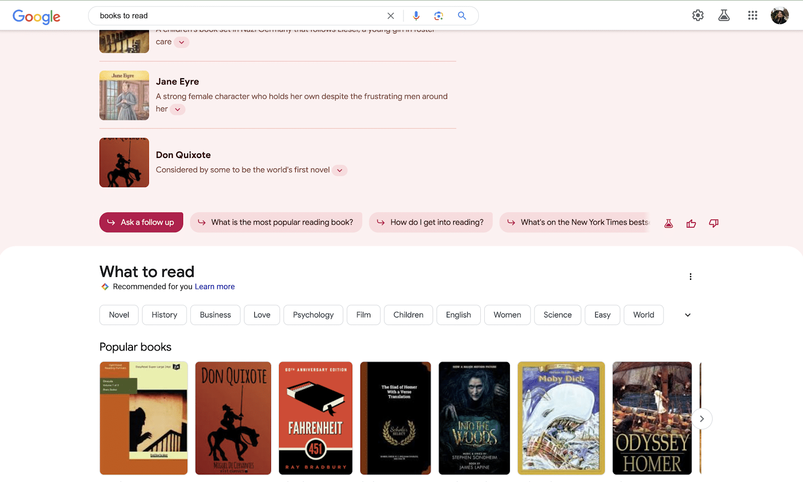Filter books by Love
Screen dimensions: 803x482
click(262, 315)
